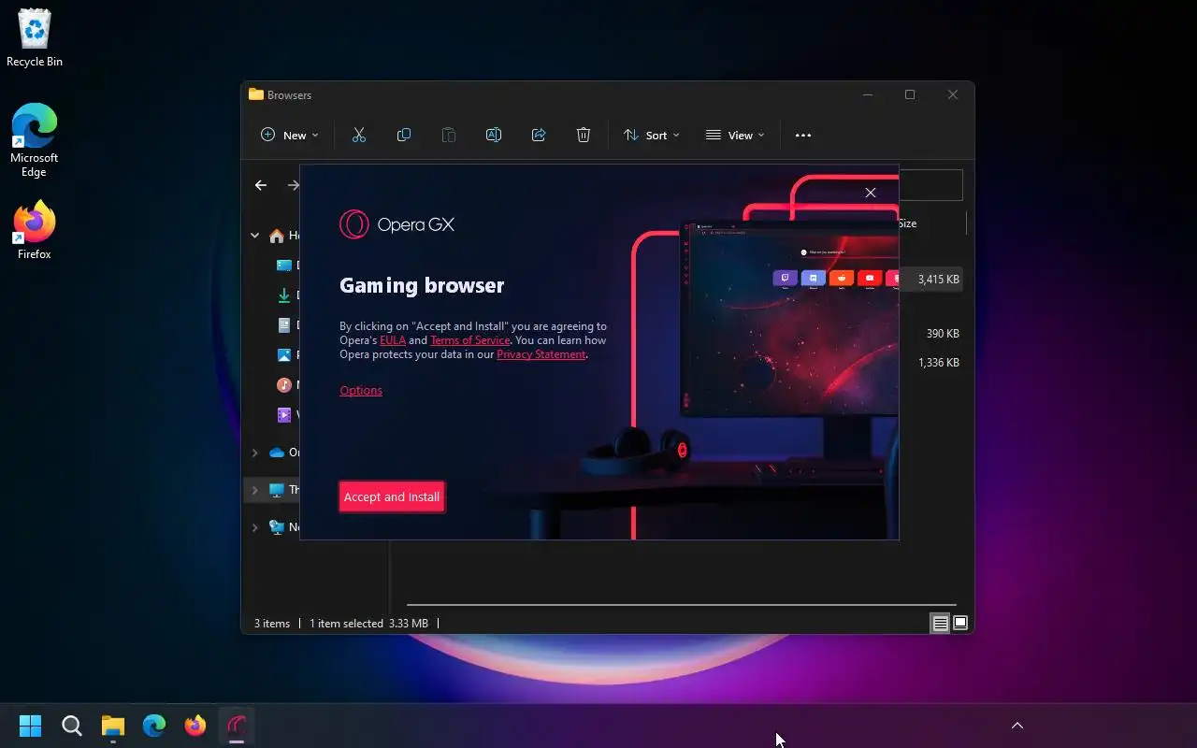1197x748 pixels.
Task: Close the Opera GX installer dialog
Action: pos(871,193)
